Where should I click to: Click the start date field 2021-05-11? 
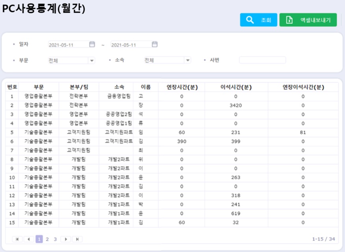tap(69, 45)
